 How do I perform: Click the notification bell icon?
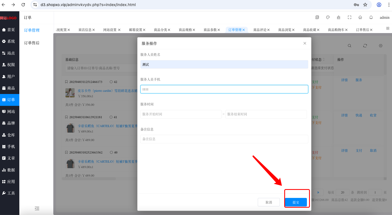tap(371, 17)
